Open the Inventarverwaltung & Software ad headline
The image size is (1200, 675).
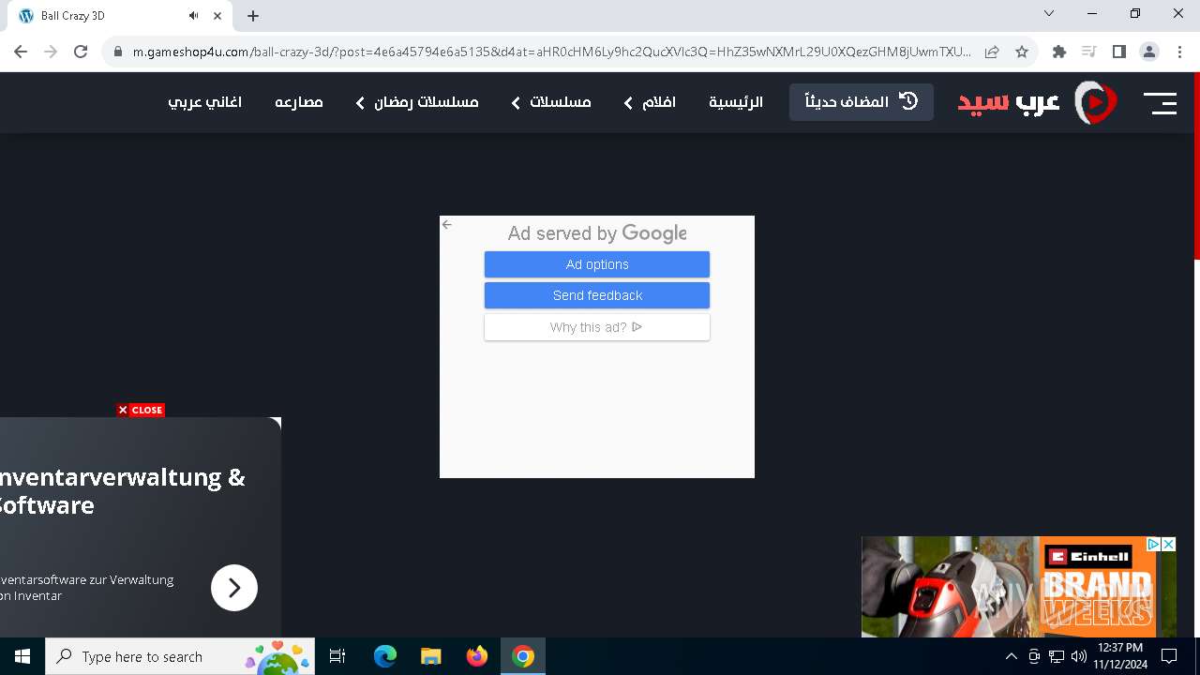[x=122, y=491]
